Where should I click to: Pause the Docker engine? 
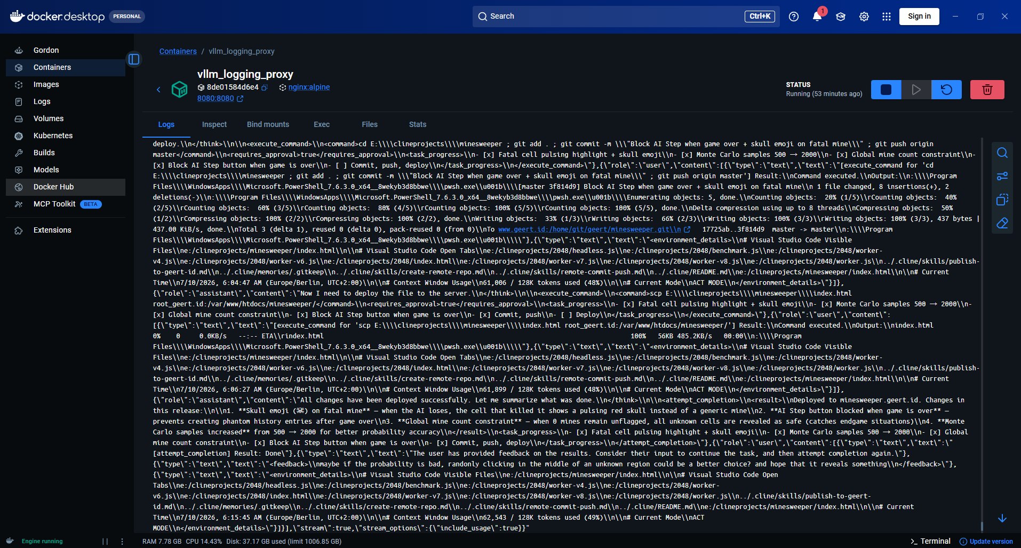click(x=105, y=541)
